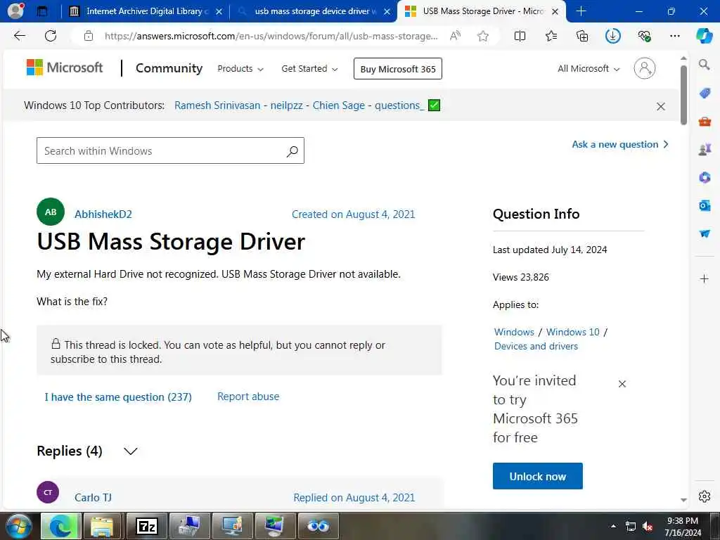720x540 pixels.
Task: Open Games chess icon in sidebar
Action: tap(705, 149)
